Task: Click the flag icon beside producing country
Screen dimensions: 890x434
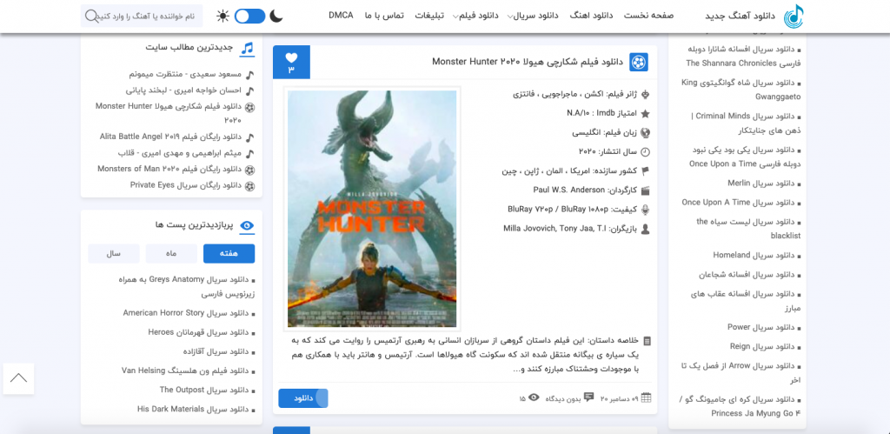Action: tap(645, 171)
